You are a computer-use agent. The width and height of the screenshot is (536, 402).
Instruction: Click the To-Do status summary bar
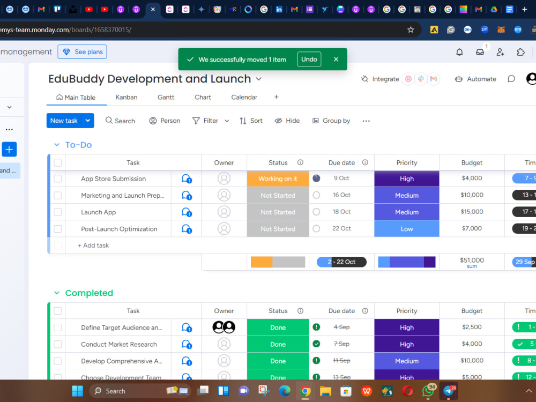(x=278, y=262)
